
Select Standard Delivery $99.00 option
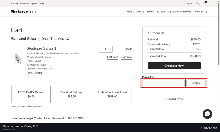point(72,94)
